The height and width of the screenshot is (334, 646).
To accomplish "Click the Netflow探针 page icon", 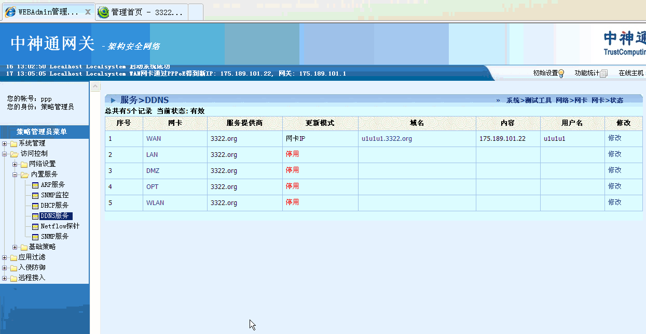I will tap(35, 226).
